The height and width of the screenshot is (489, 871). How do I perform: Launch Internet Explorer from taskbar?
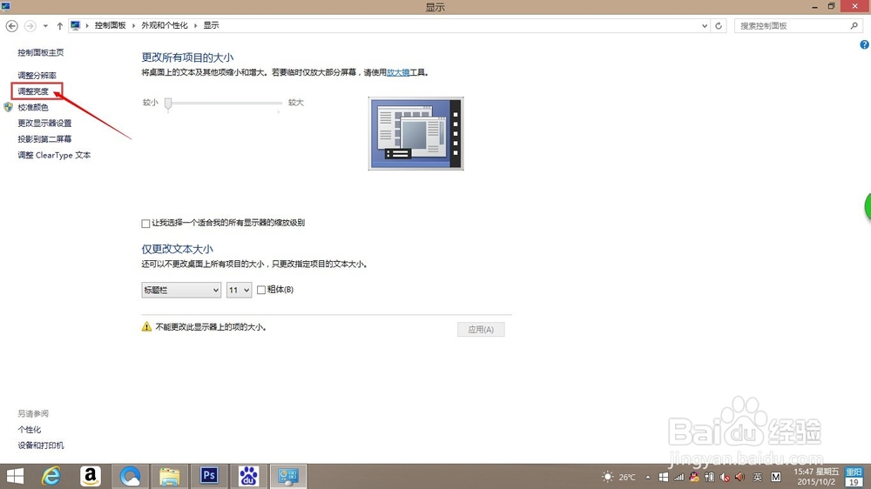(x=51, y=476)
